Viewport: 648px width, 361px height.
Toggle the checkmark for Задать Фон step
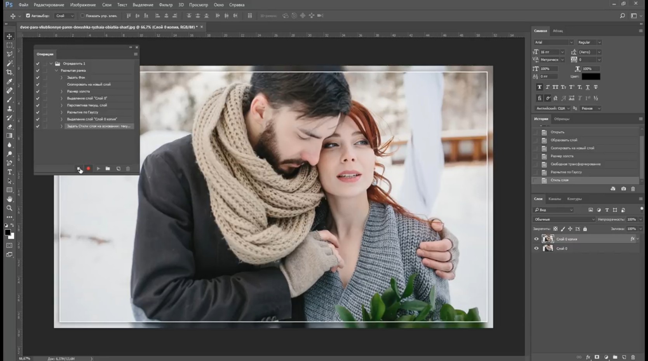(x=38, y=77)
